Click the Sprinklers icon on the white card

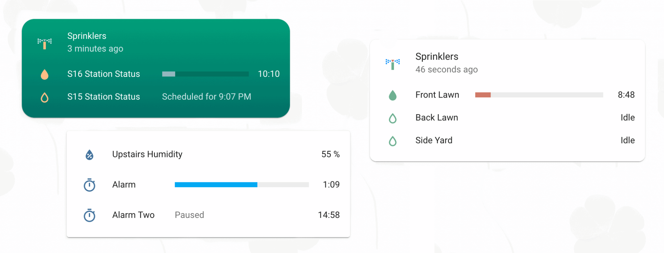[392, 63]
